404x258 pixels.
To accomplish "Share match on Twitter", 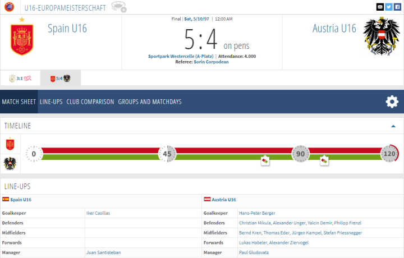I will coord(389,7).
